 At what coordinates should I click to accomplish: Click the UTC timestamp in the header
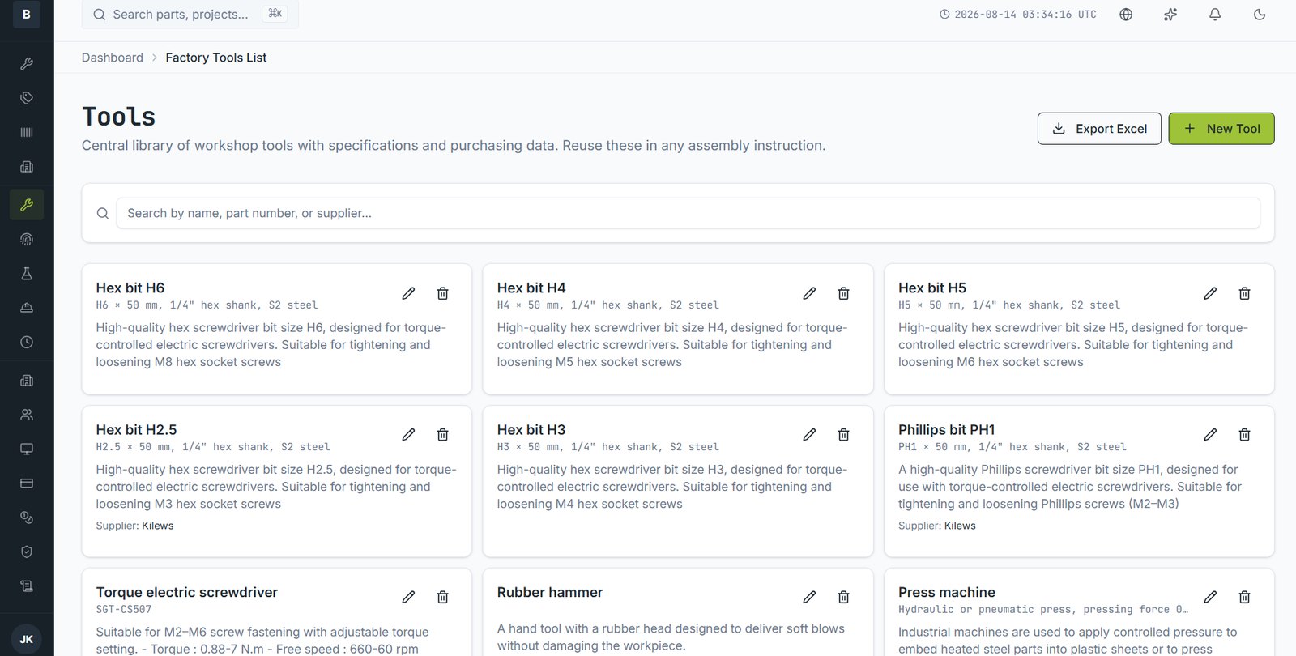pos(1018,15)
